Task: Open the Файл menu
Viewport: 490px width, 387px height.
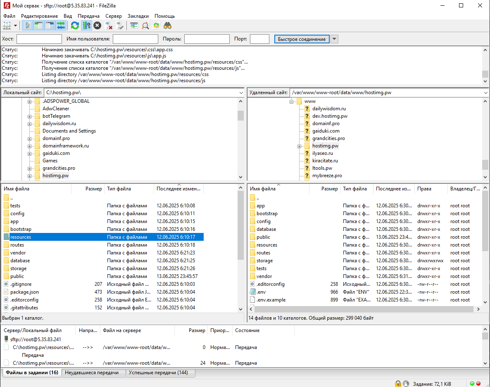Action: 10,16
